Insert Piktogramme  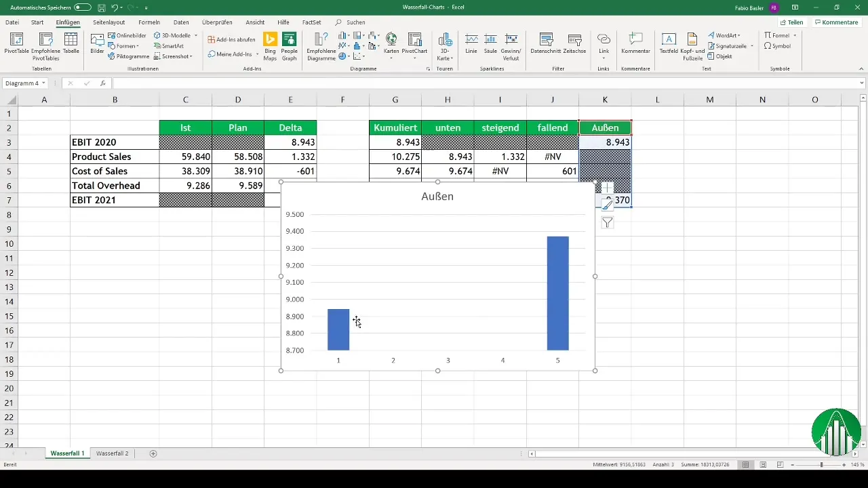(x=128, y=56)
